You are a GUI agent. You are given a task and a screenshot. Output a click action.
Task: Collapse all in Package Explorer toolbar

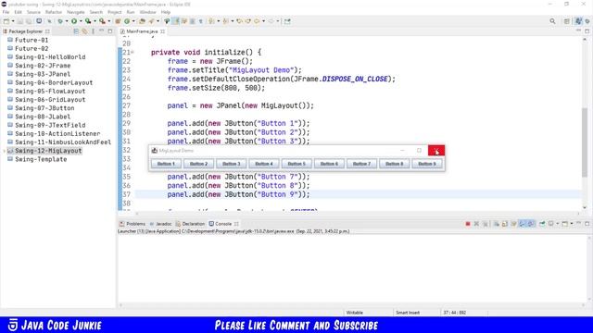point(76,31)
